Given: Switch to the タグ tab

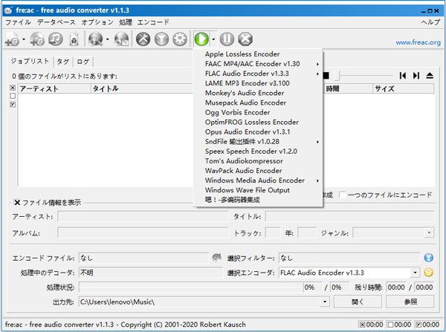Looking at the screenshot, I should coord(63,62).
